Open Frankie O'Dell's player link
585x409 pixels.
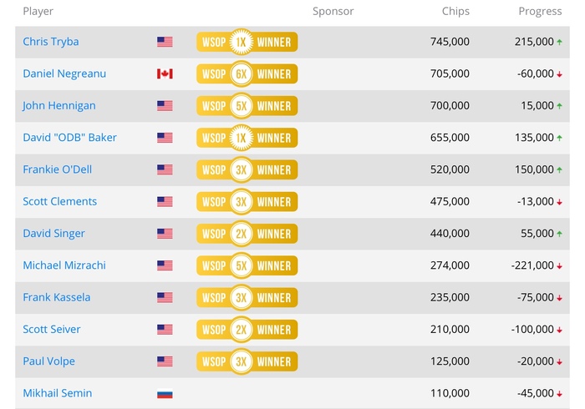57,169
